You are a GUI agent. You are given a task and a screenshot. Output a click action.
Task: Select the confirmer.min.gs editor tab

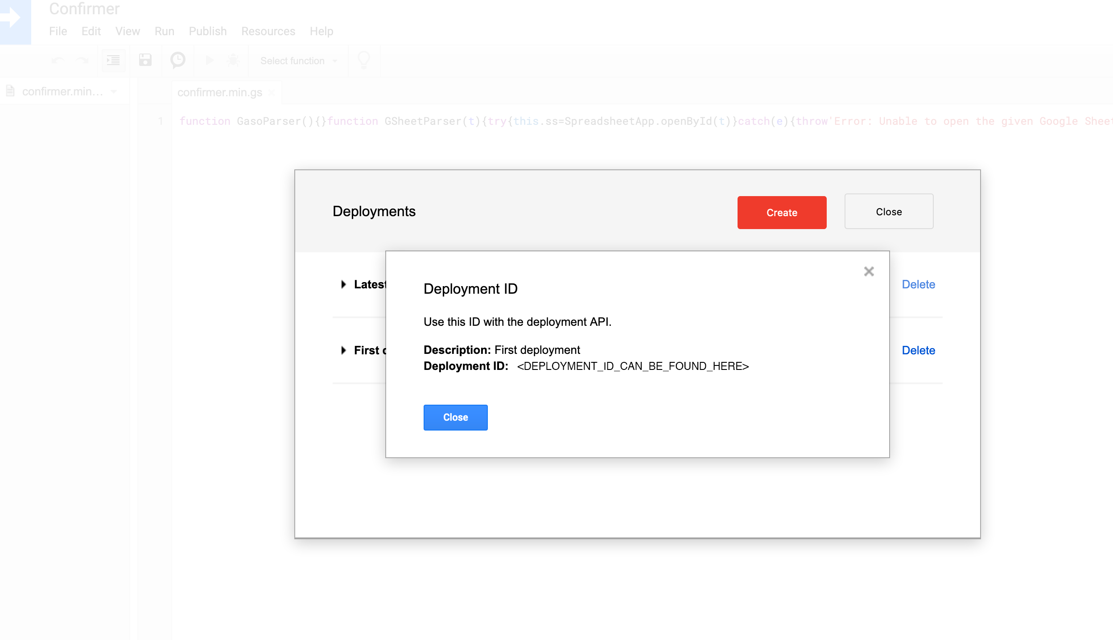point(219,93)
